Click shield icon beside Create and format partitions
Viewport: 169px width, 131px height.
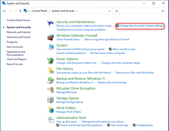click(x=58, y=125)
